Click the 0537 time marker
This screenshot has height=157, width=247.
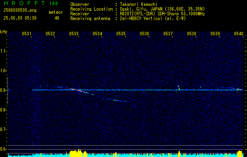(x=168, y=33)
